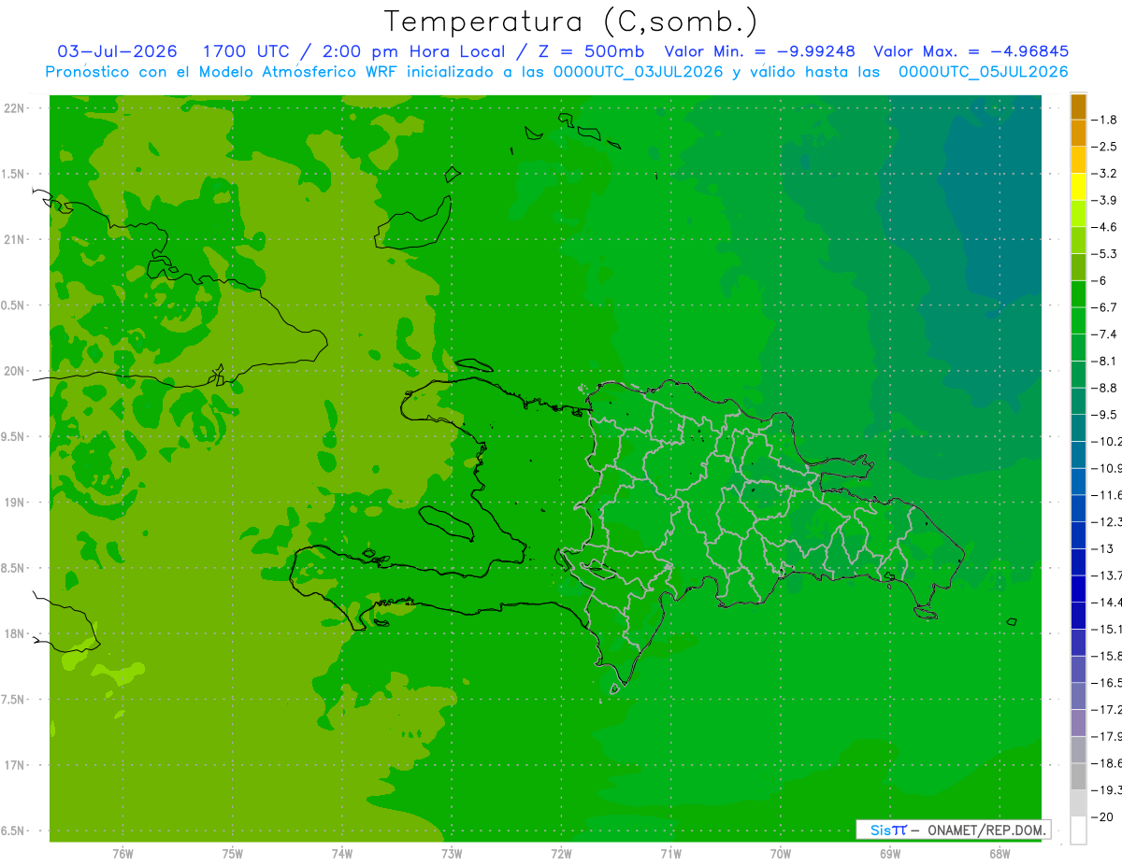Click the '20N' latitude label
The height and width of the screenshot is (866, 1122).
coord(14,371)
